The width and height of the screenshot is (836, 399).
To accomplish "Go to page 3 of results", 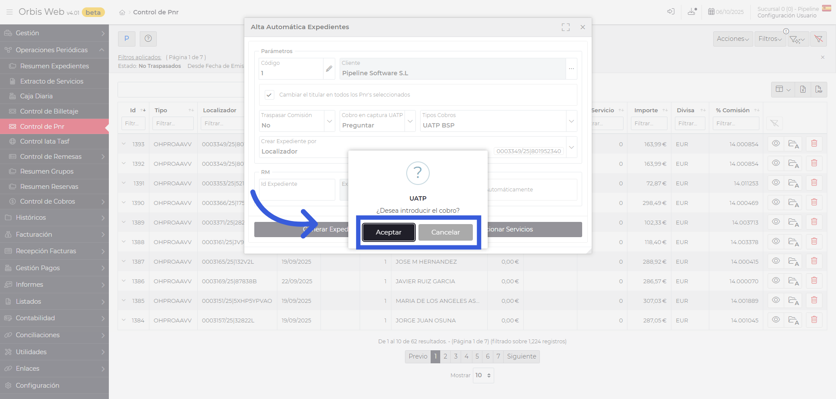I will pyautogui.click(x=455, y=356).
